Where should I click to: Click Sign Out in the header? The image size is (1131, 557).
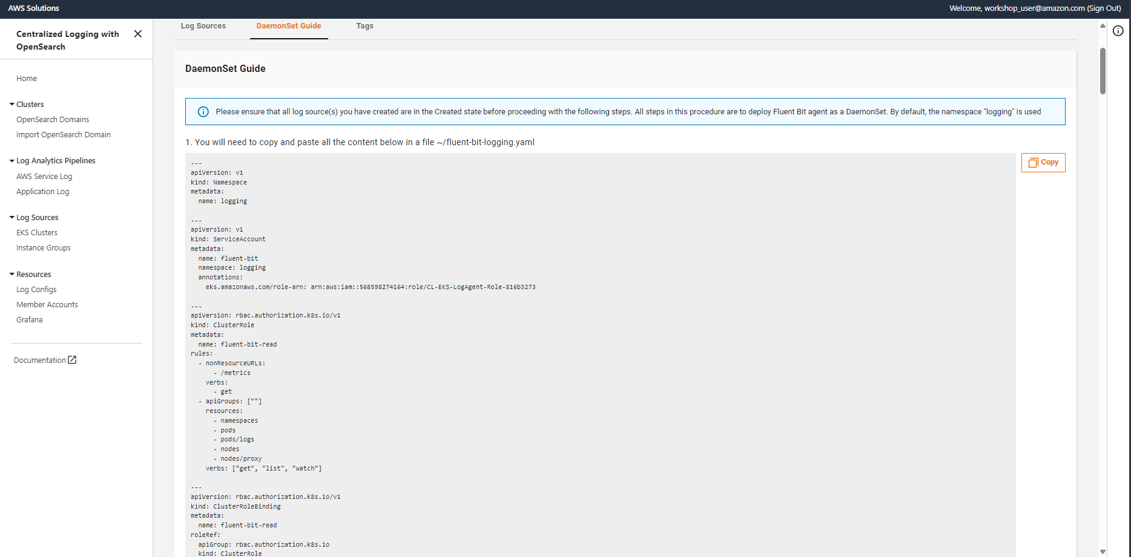(1104, 8)
